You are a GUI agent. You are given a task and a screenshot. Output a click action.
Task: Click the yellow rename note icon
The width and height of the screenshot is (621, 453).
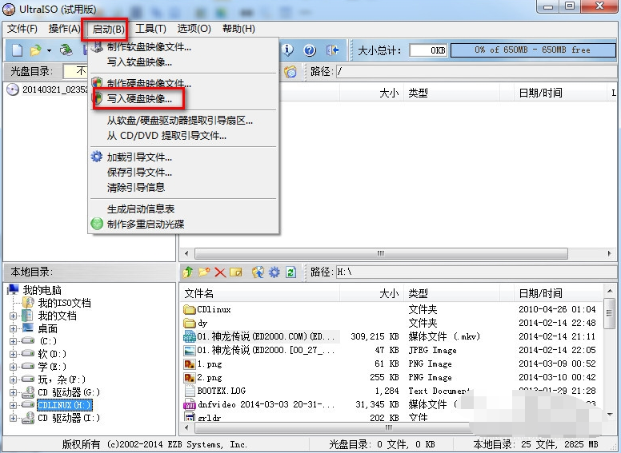(x=236, y=272)
